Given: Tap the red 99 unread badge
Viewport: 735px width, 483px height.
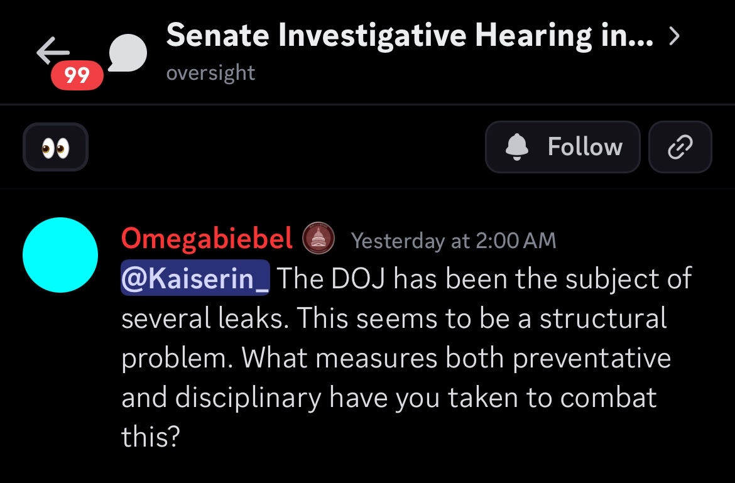Looking at the screenshot, I should click(x=77, y=76).
